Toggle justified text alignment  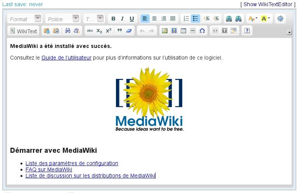coord(173,19)
